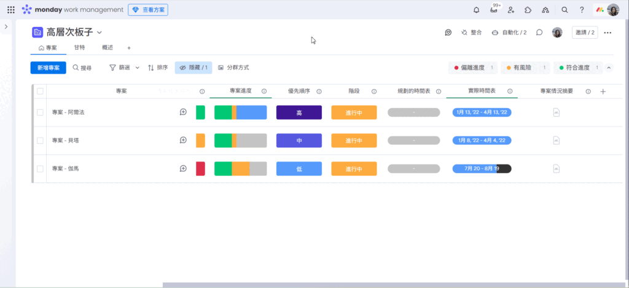Open the apps marketplace puzzle icon
629x288 pixels.
pos(528,10)
